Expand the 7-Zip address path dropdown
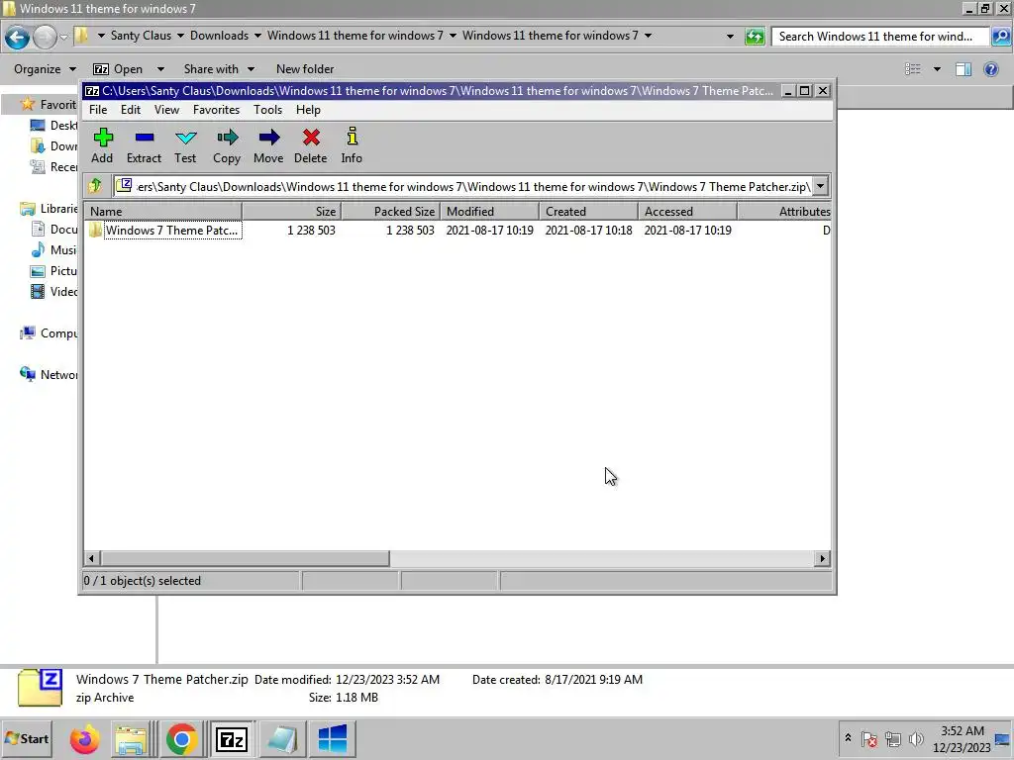This screenshot has height=760, width=1014. coord(820,186)
